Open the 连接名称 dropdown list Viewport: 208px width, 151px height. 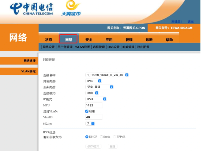(x=107, y=75)
